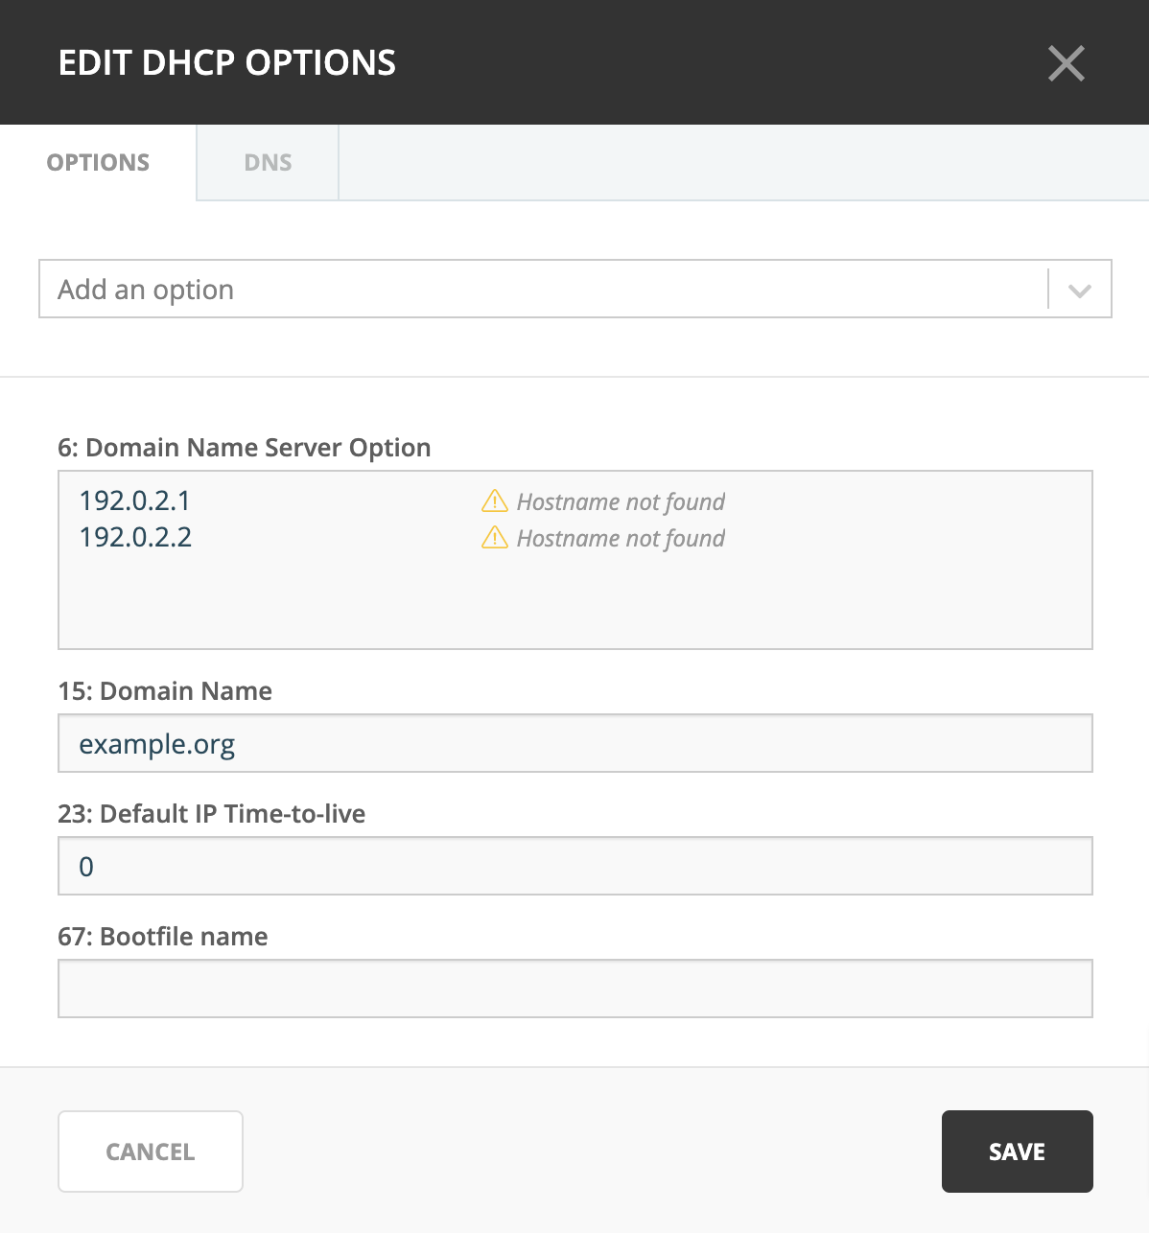Switch to the DNS tab
The width and height of the screenshot is (1149, 1233).
coord(268,162)
